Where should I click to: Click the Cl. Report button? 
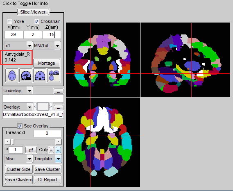[48, 180]
